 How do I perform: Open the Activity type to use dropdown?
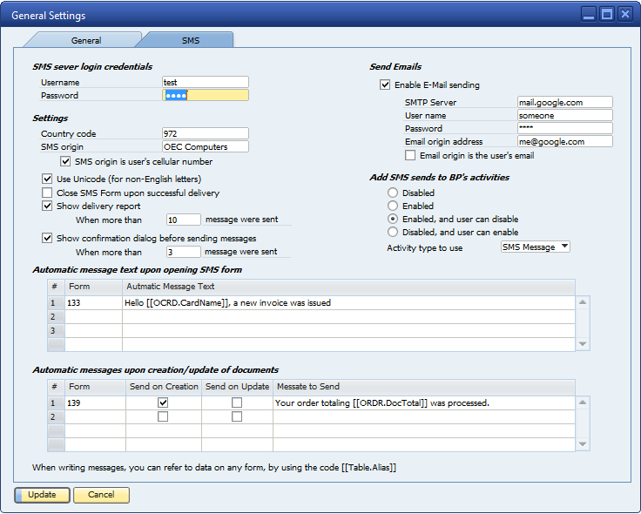click(536, 247)
